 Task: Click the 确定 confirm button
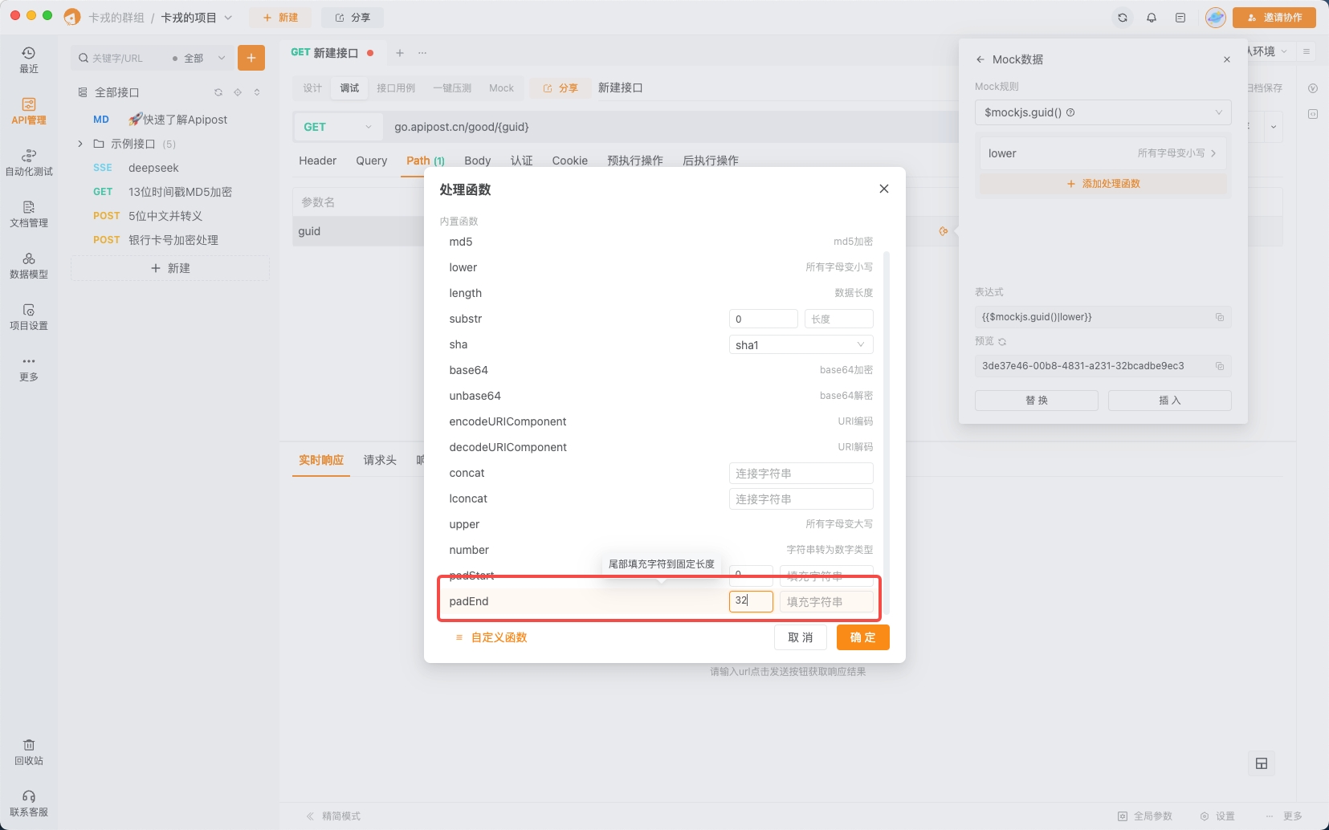click(863, 637)
